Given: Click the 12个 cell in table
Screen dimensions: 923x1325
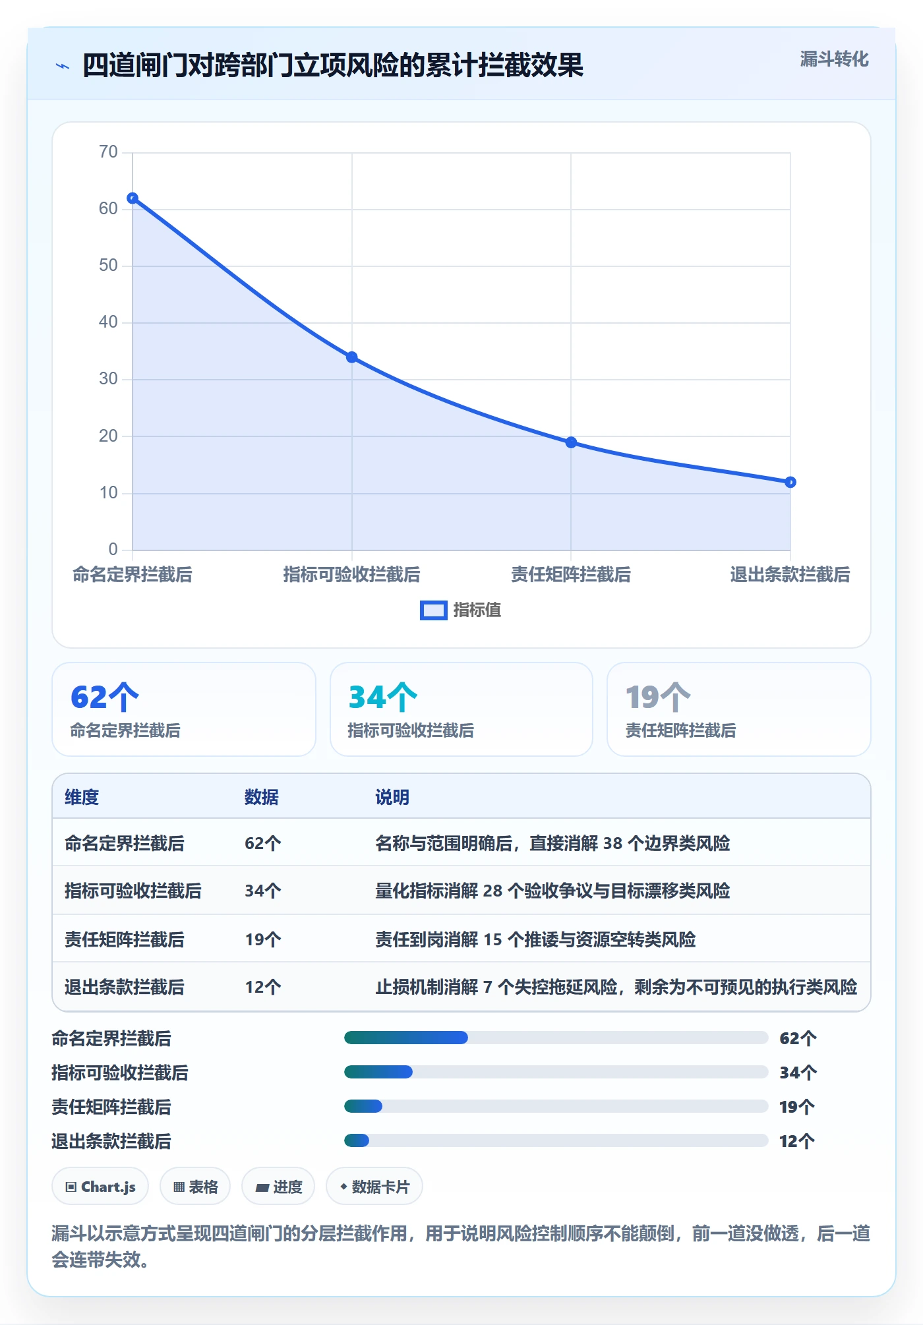Looking at the screenshot, I should [263, 987].
